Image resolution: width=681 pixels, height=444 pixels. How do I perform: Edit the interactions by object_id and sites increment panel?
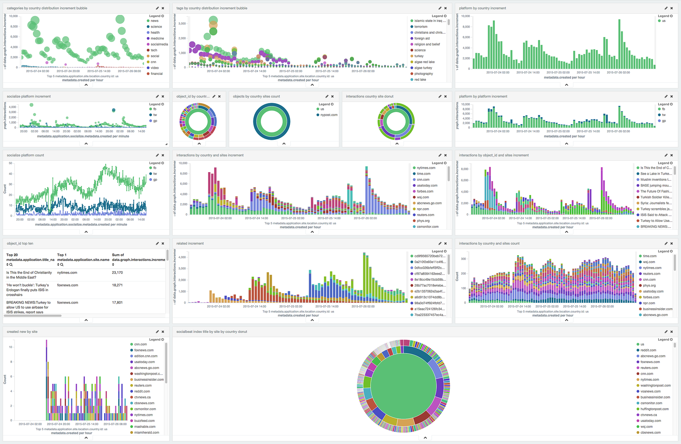666,155
